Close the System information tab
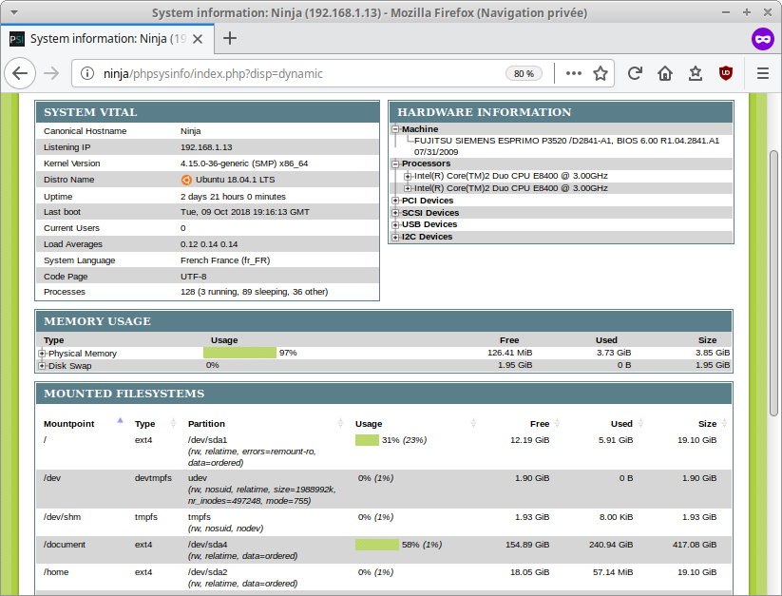Viewport: 782px width, 596px height. point(198,39)
